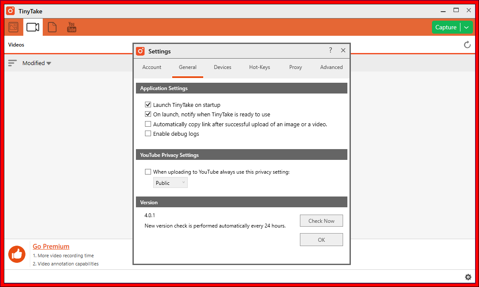This screenshot has width=479, height=287.
Task: Click the Videos heading label
Action: pyautogui.click(x=16, y=45)
